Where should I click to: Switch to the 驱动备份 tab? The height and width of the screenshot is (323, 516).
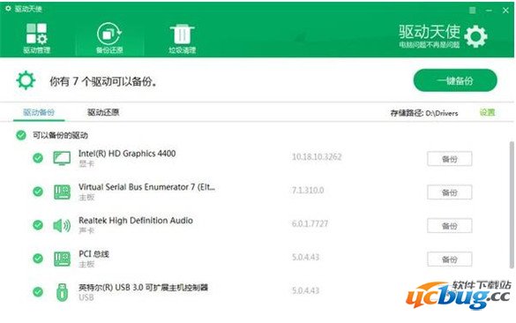pyautogui.click(x=39, y=113)
